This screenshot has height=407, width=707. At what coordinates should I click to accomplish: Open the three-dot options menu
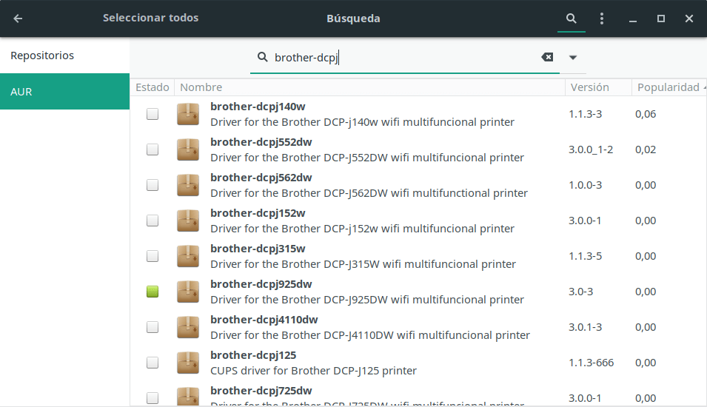click(x=602, y=18)
